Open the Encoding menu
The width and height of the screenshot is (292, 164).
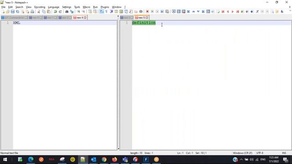pos(40,7)
